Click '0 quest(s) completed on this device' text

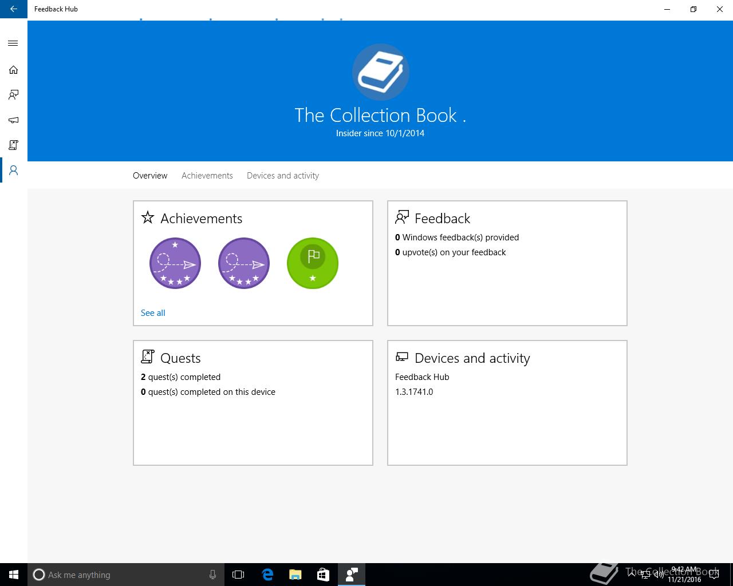click(x=208, y=392)
